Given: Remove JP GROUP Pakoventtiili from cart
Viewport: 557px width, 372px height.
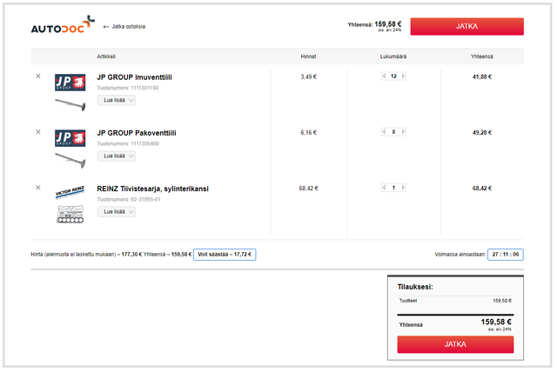Looking at the screenshot, I should [x=38, y=132].
